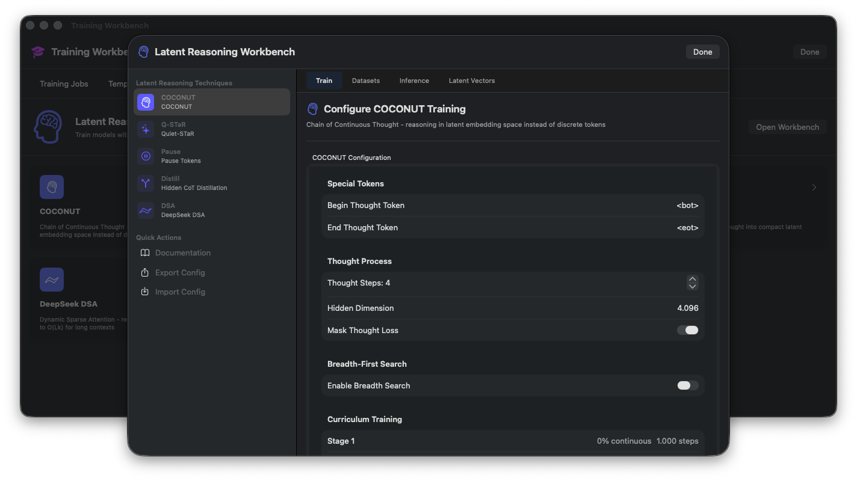The height and width of the screenshot is (481, 857).
Task: Select the Q-STaR Quiet-STaR technique icon
Action: [x=144, y=129]
